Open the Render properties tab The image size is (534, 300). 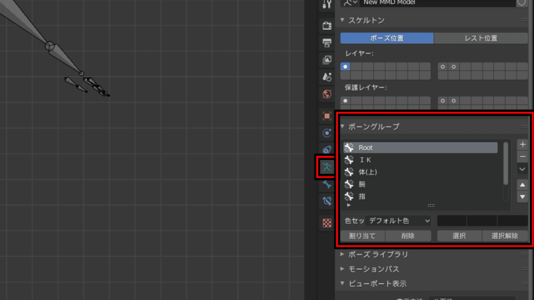tap(327, 26)
